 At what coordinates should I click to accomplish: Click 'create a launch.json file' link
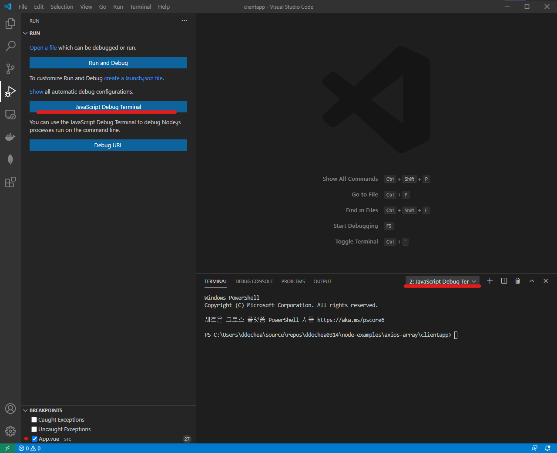[x=133, y=78]
